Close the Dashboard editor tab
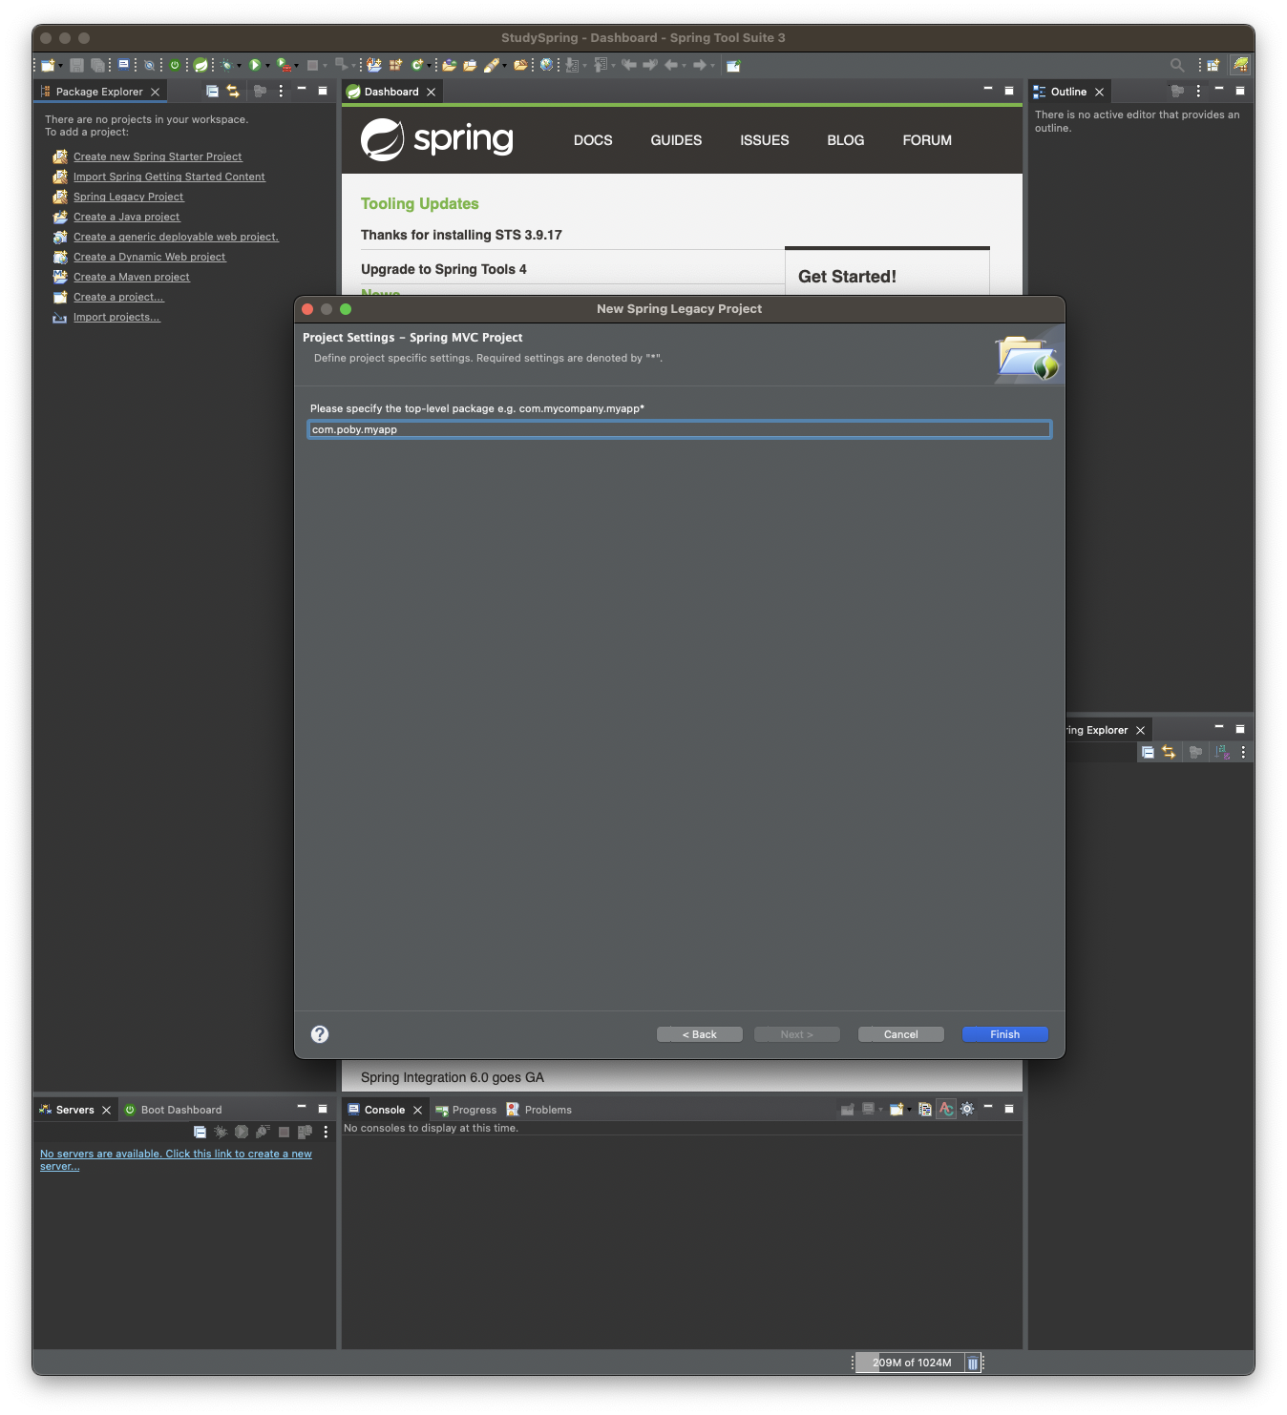Screen dimensions: 1287x1415 click(x=431, y=92)
